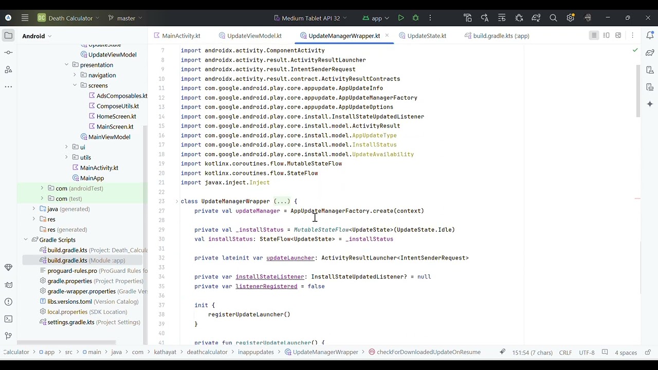Open Version Control tool window
This screenshot has width=658, height=370.
pos(8,336)
